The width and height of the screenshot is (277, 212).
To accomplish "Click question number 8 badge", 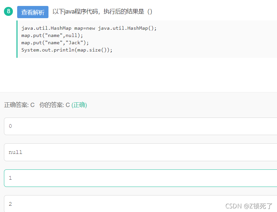I will click(9, 11).
